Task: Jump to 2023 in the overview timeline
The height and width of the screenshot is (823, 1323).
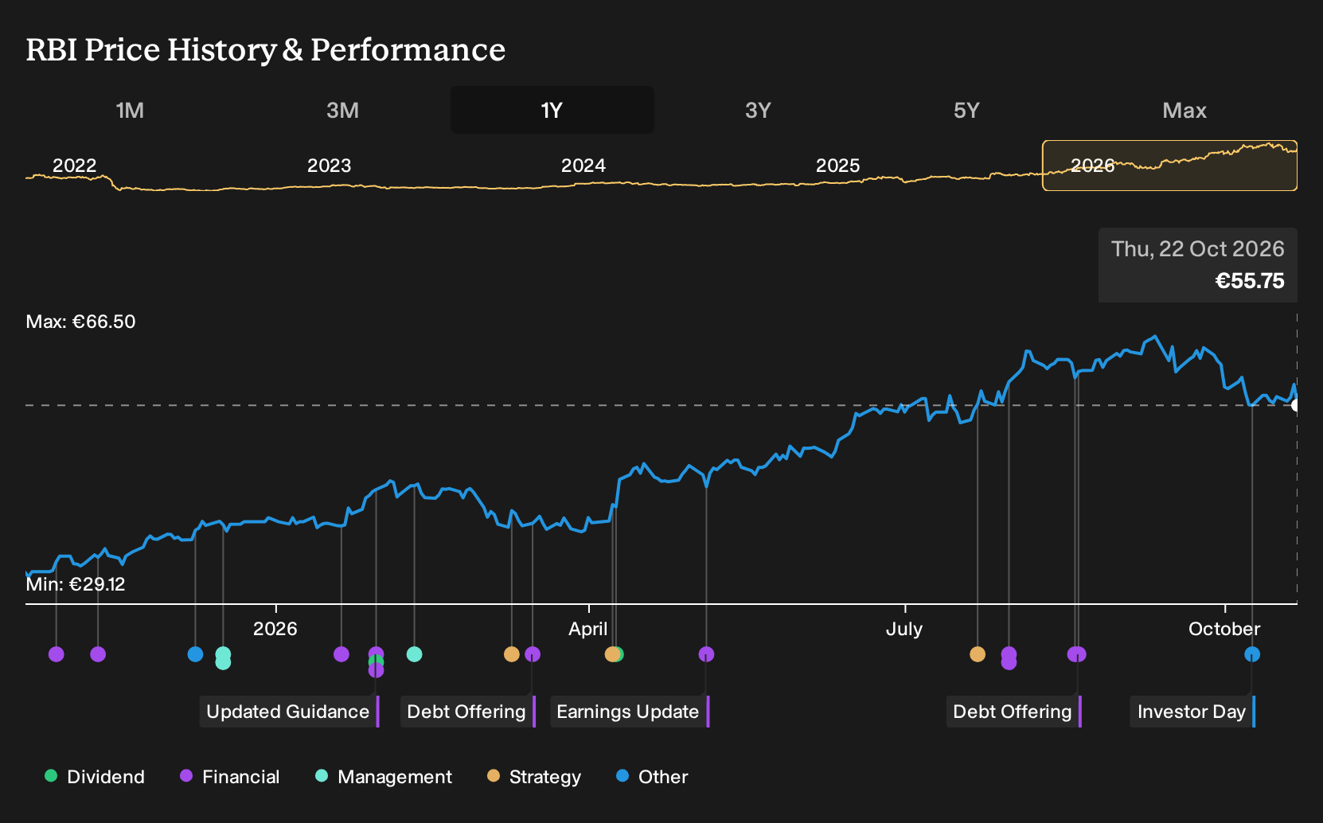Action: pyautogui.click(x=329, y=166)
